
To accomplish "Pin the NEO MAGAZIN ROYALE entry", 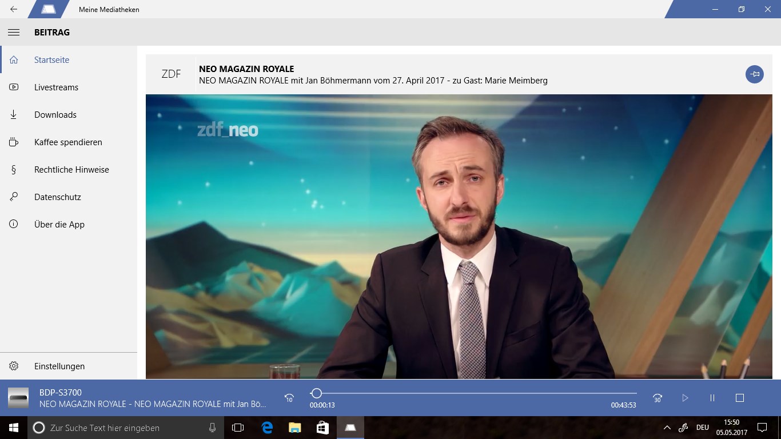I will [x=755, y=74].
